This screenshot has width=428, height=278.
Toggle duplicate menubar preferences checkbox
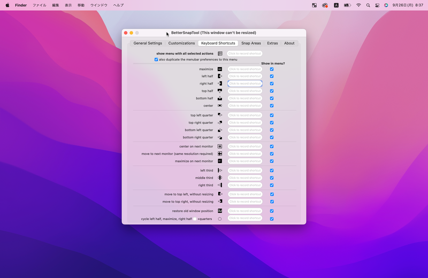[x=156, y=59]
